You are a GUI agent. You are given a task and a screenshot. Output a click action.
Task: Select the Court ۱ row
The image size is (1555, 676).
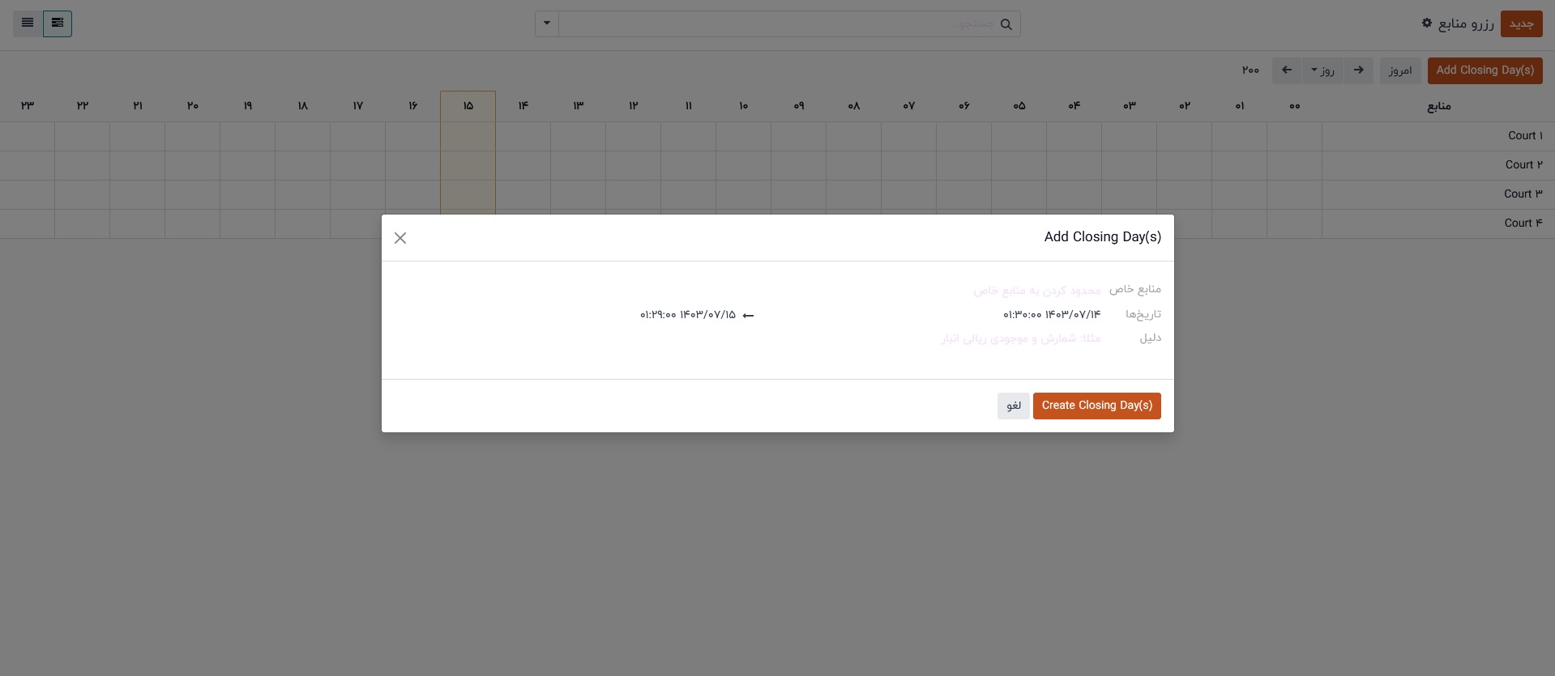click(x=1438, y=136)
